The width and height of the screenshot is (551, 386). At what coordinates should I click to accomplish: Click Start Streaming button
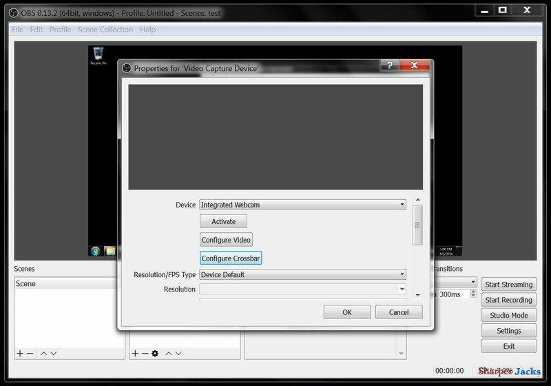coord(509,285)
